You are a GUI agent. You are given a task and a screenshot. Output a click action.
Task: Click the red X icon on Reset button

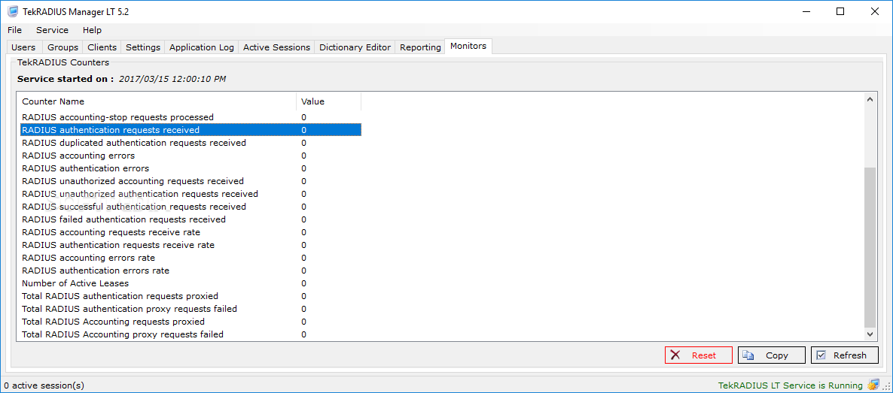[x=675, y=355]
